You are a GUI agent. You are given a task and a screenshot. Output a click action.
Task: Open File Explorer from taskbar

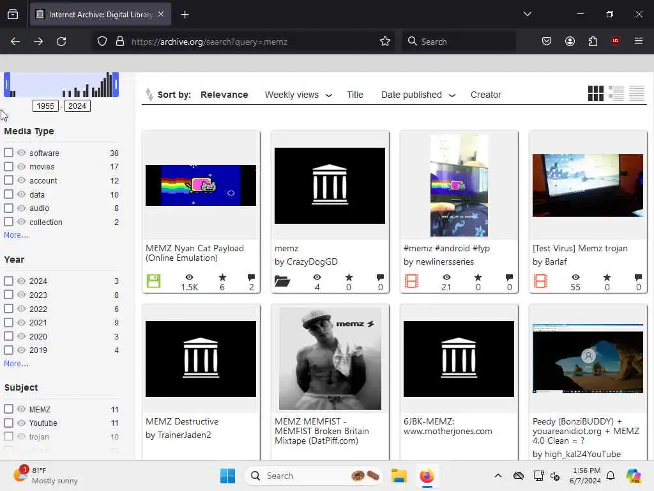click(399, 476)
